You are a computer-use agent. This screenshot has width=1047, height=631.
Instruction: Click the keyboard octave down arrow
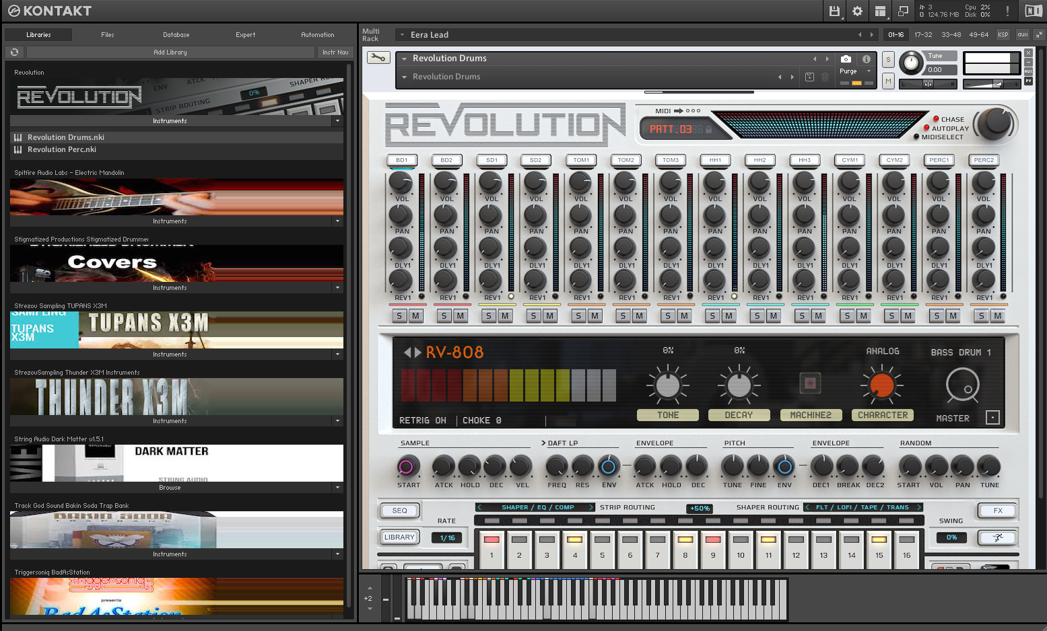370,609
